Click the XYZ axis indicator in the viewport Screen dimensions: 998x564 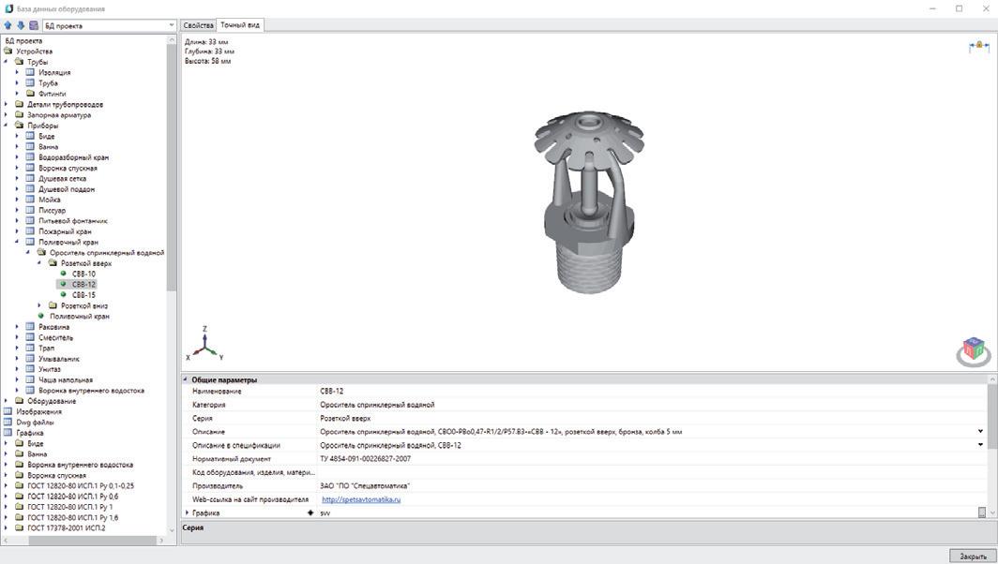[204, 345]
